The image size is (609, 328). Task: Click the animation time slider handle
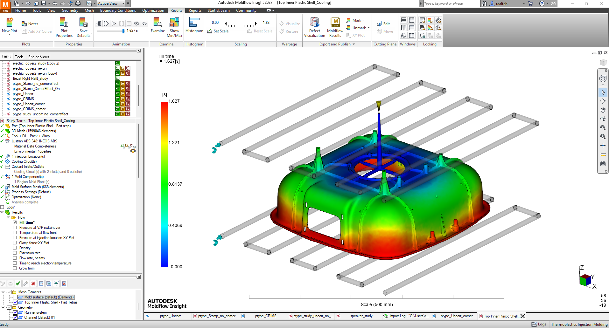pyautogui.click(x=123, y=31)
